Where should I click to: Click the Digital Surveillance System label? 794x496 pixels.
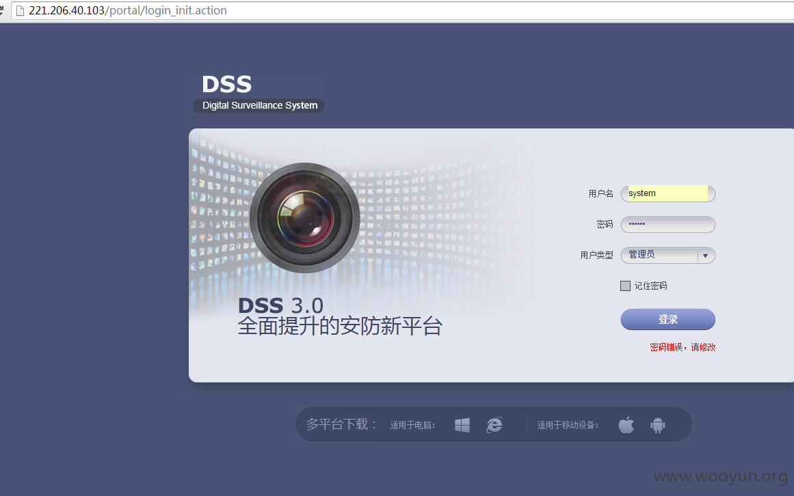pos(259,106)
